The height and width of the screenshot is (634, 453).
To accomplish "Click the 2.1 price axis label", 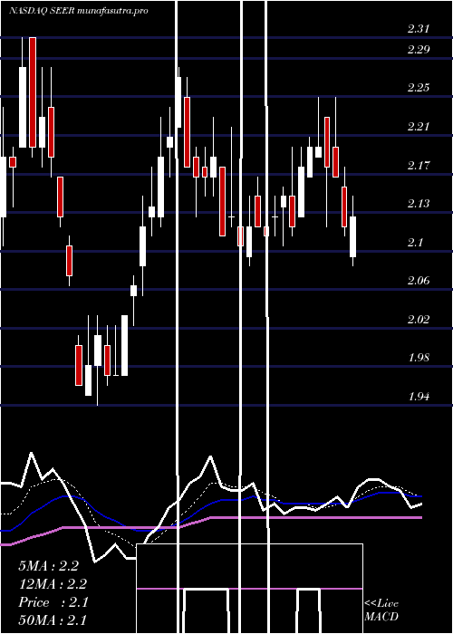I will (415, 242).
